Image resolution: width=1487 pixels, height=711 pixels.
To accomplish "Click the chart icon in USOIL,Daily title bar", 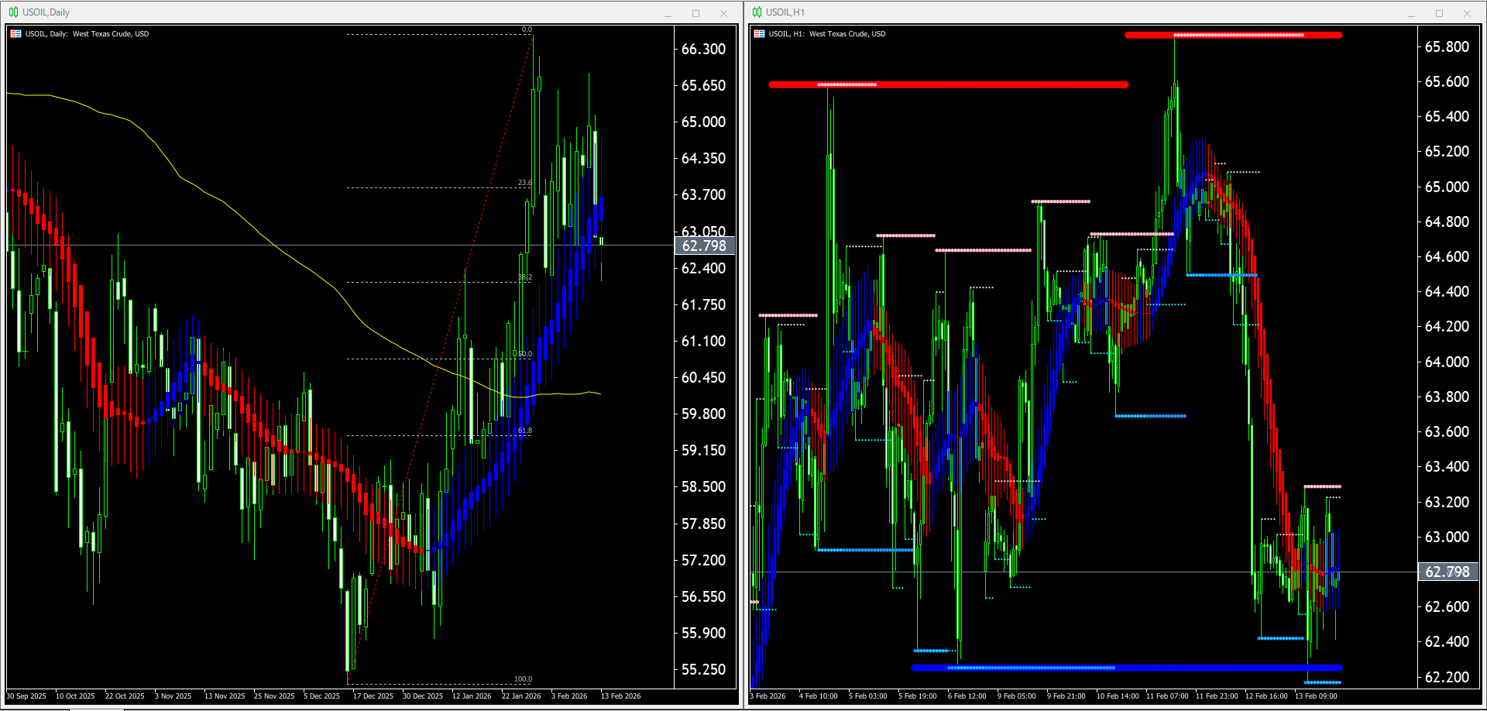I will click(x=13, y=12).
